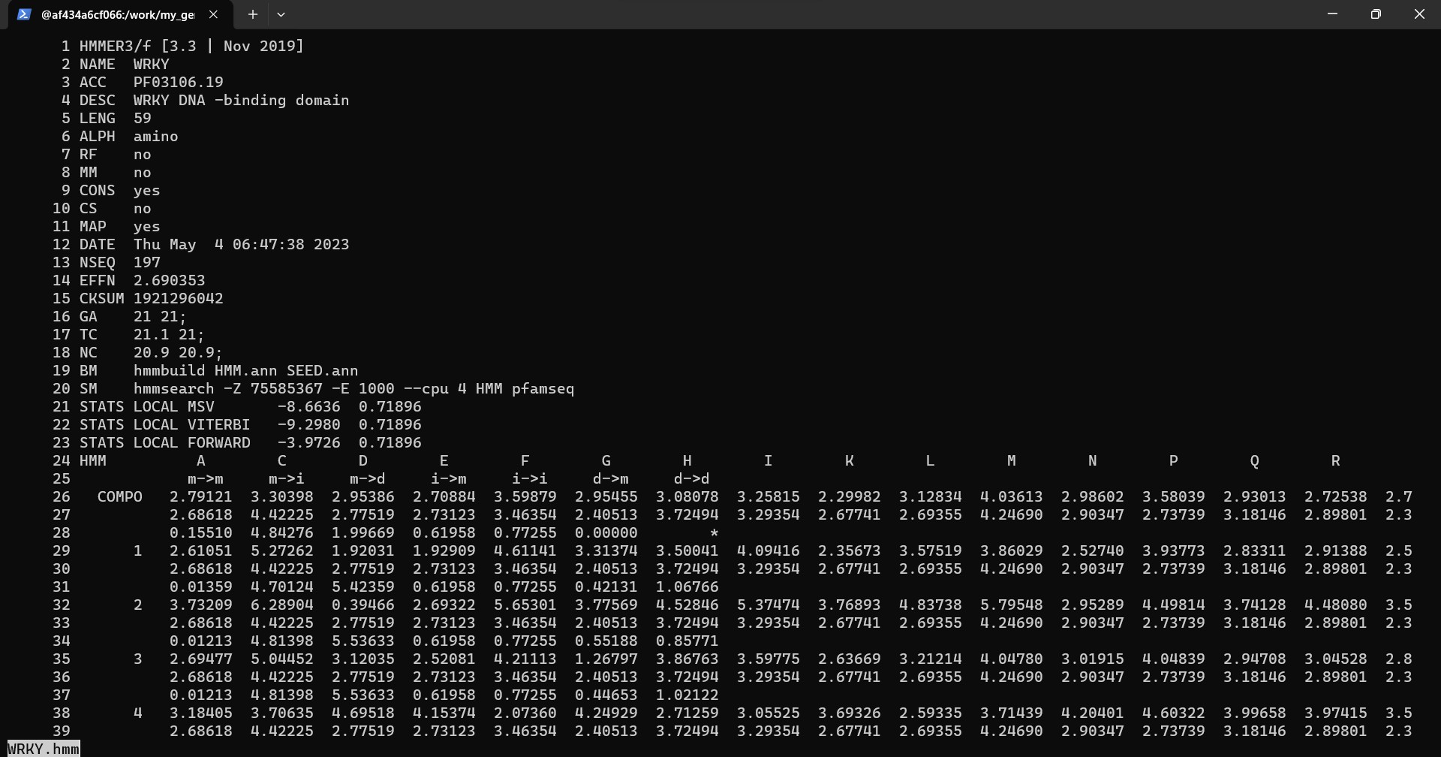1441x757 pixels.
Task: Click value '1.02122' on line 37
Action: coord(687,695)
